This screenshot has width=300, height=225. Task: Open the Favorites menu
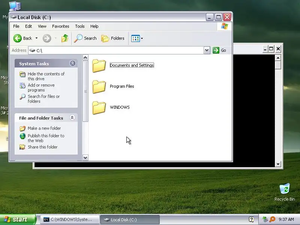click(x=61, y=26)
